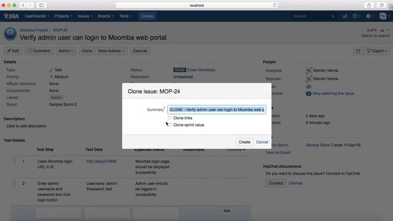Open Sample Sprint 2 active sprint link

[x=319, y=145]
